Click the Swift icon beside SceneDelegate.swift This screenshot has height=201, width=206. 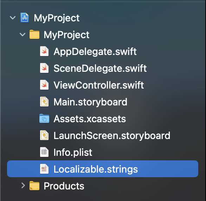pyautogui.click(x=44, y=68)
